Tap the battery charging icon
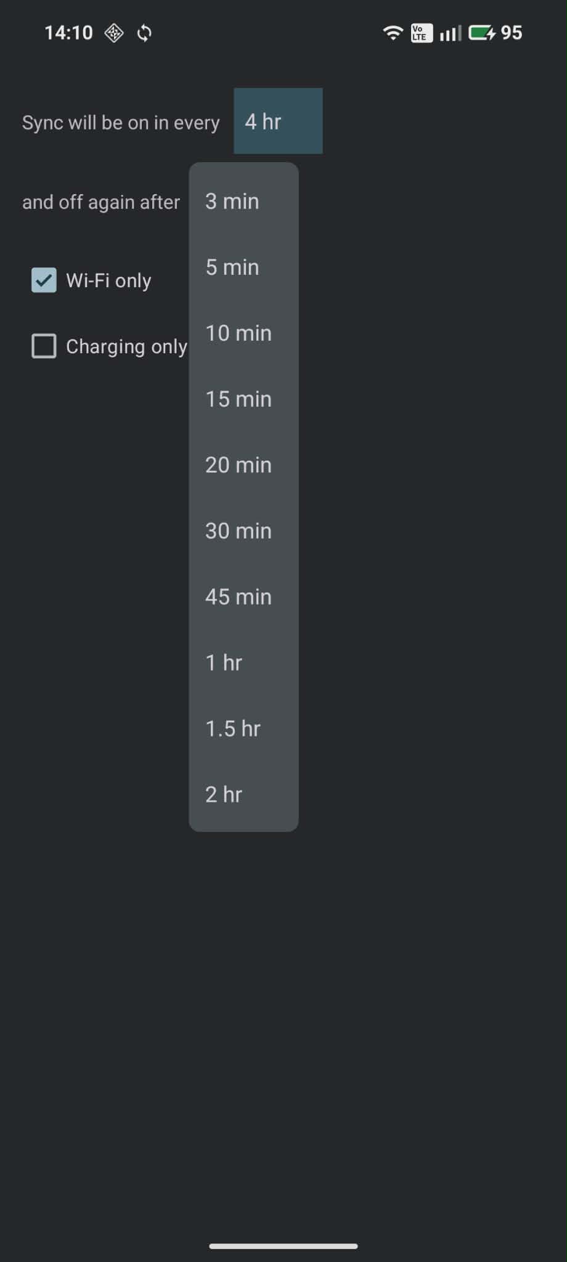 tap(481, 33)
